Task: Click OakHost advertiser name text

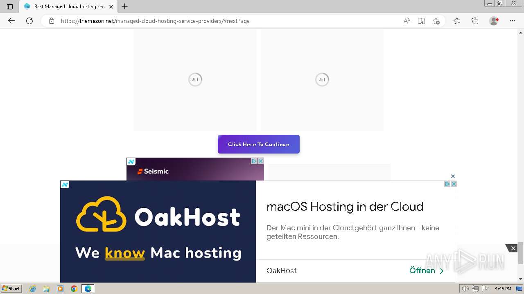Action: coord(282,270)
